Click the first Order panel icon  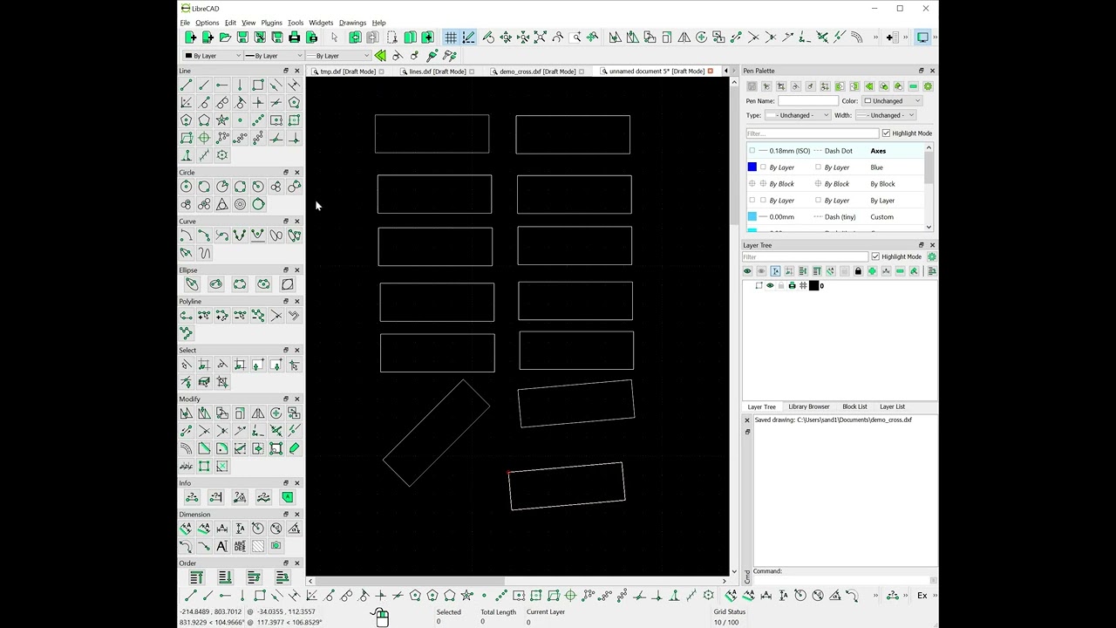tap(196, 577)
